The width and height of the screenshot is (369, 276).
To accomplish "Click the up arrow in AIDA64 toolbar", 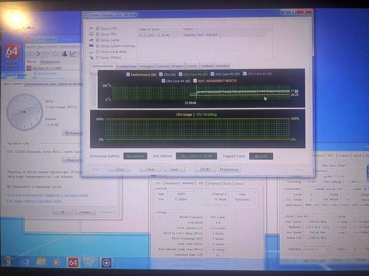I will pos(47,54).
